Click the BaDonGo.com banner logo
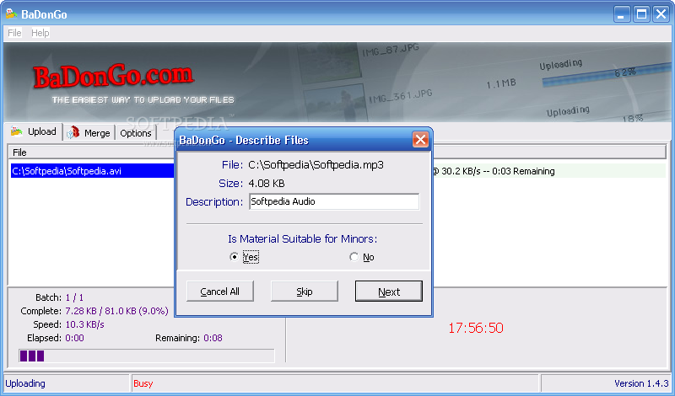 tap(114, 76)
